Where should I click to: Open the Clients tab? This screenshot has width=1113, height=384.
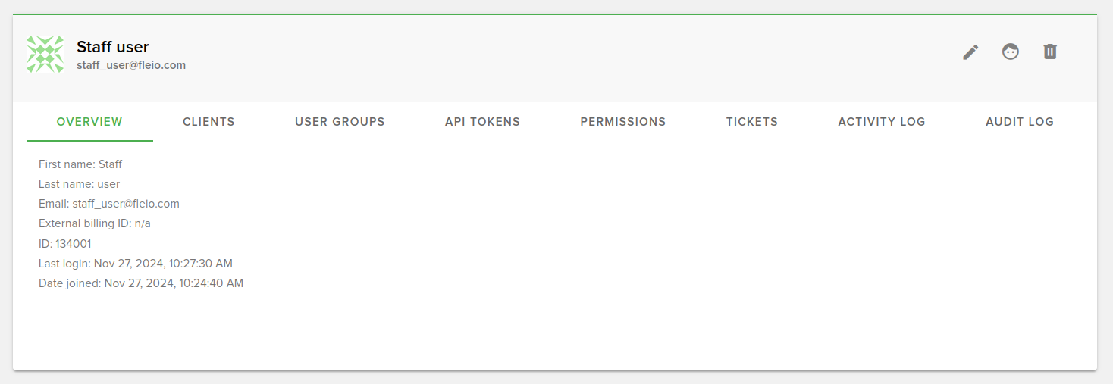pos(208,122)
